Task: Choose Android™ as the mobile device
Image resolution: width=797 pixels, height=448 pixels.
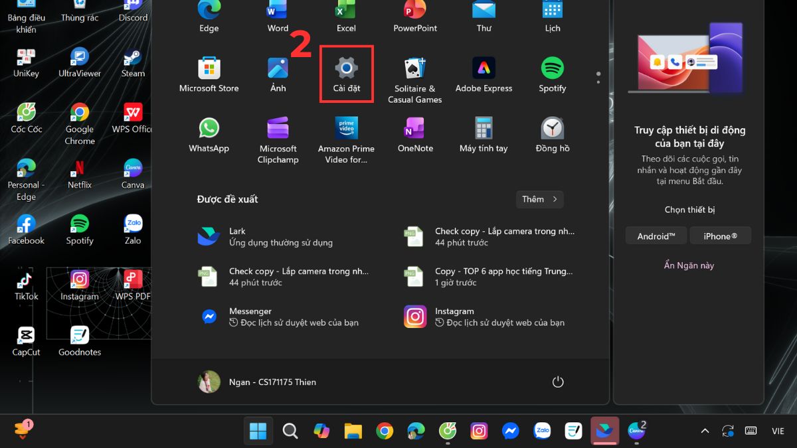Action: click(656, 236)
